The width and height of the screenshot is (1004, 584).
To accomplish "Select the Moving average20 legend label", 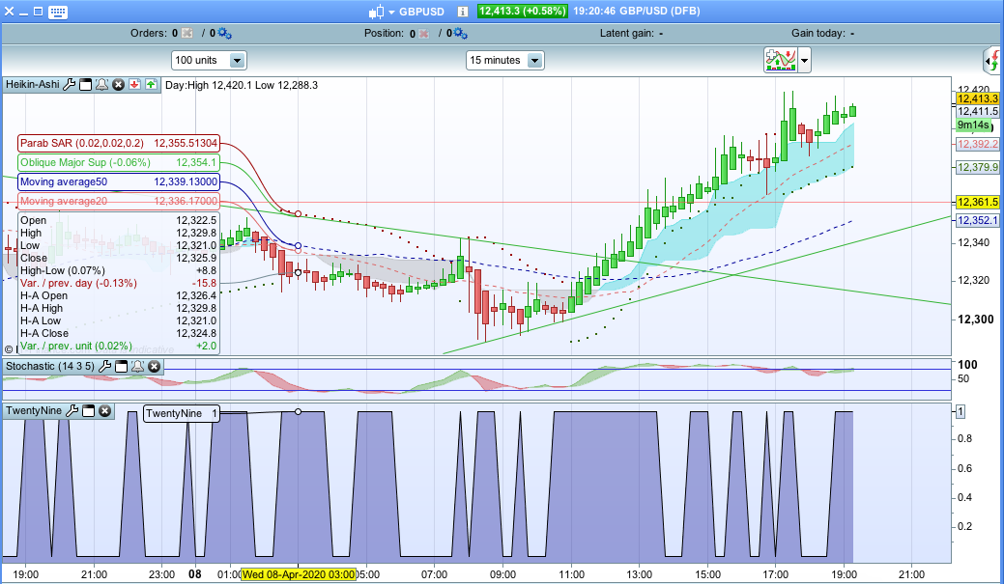I will 119,201.
